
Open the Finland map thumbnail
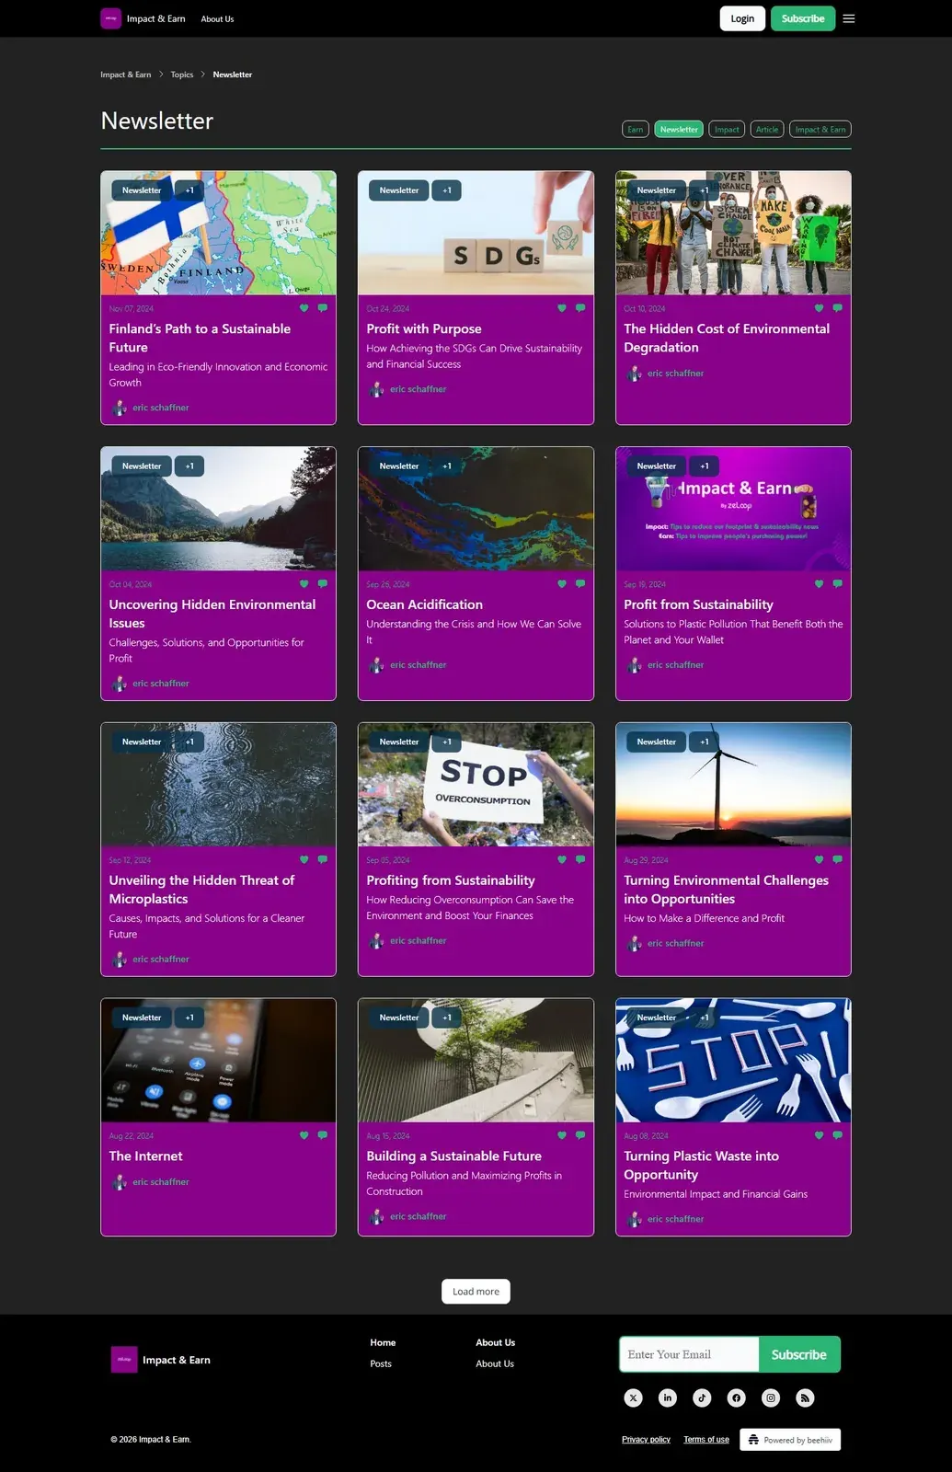click(x=218, y=233)
